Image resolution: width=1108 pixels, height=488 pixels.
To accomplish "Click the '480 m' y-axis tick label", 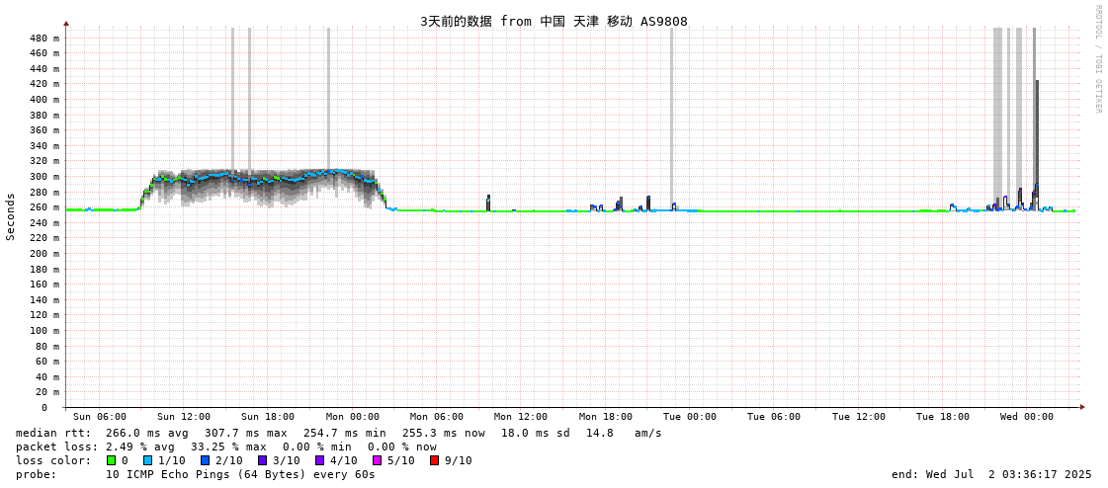I will [x=44, y=39].
